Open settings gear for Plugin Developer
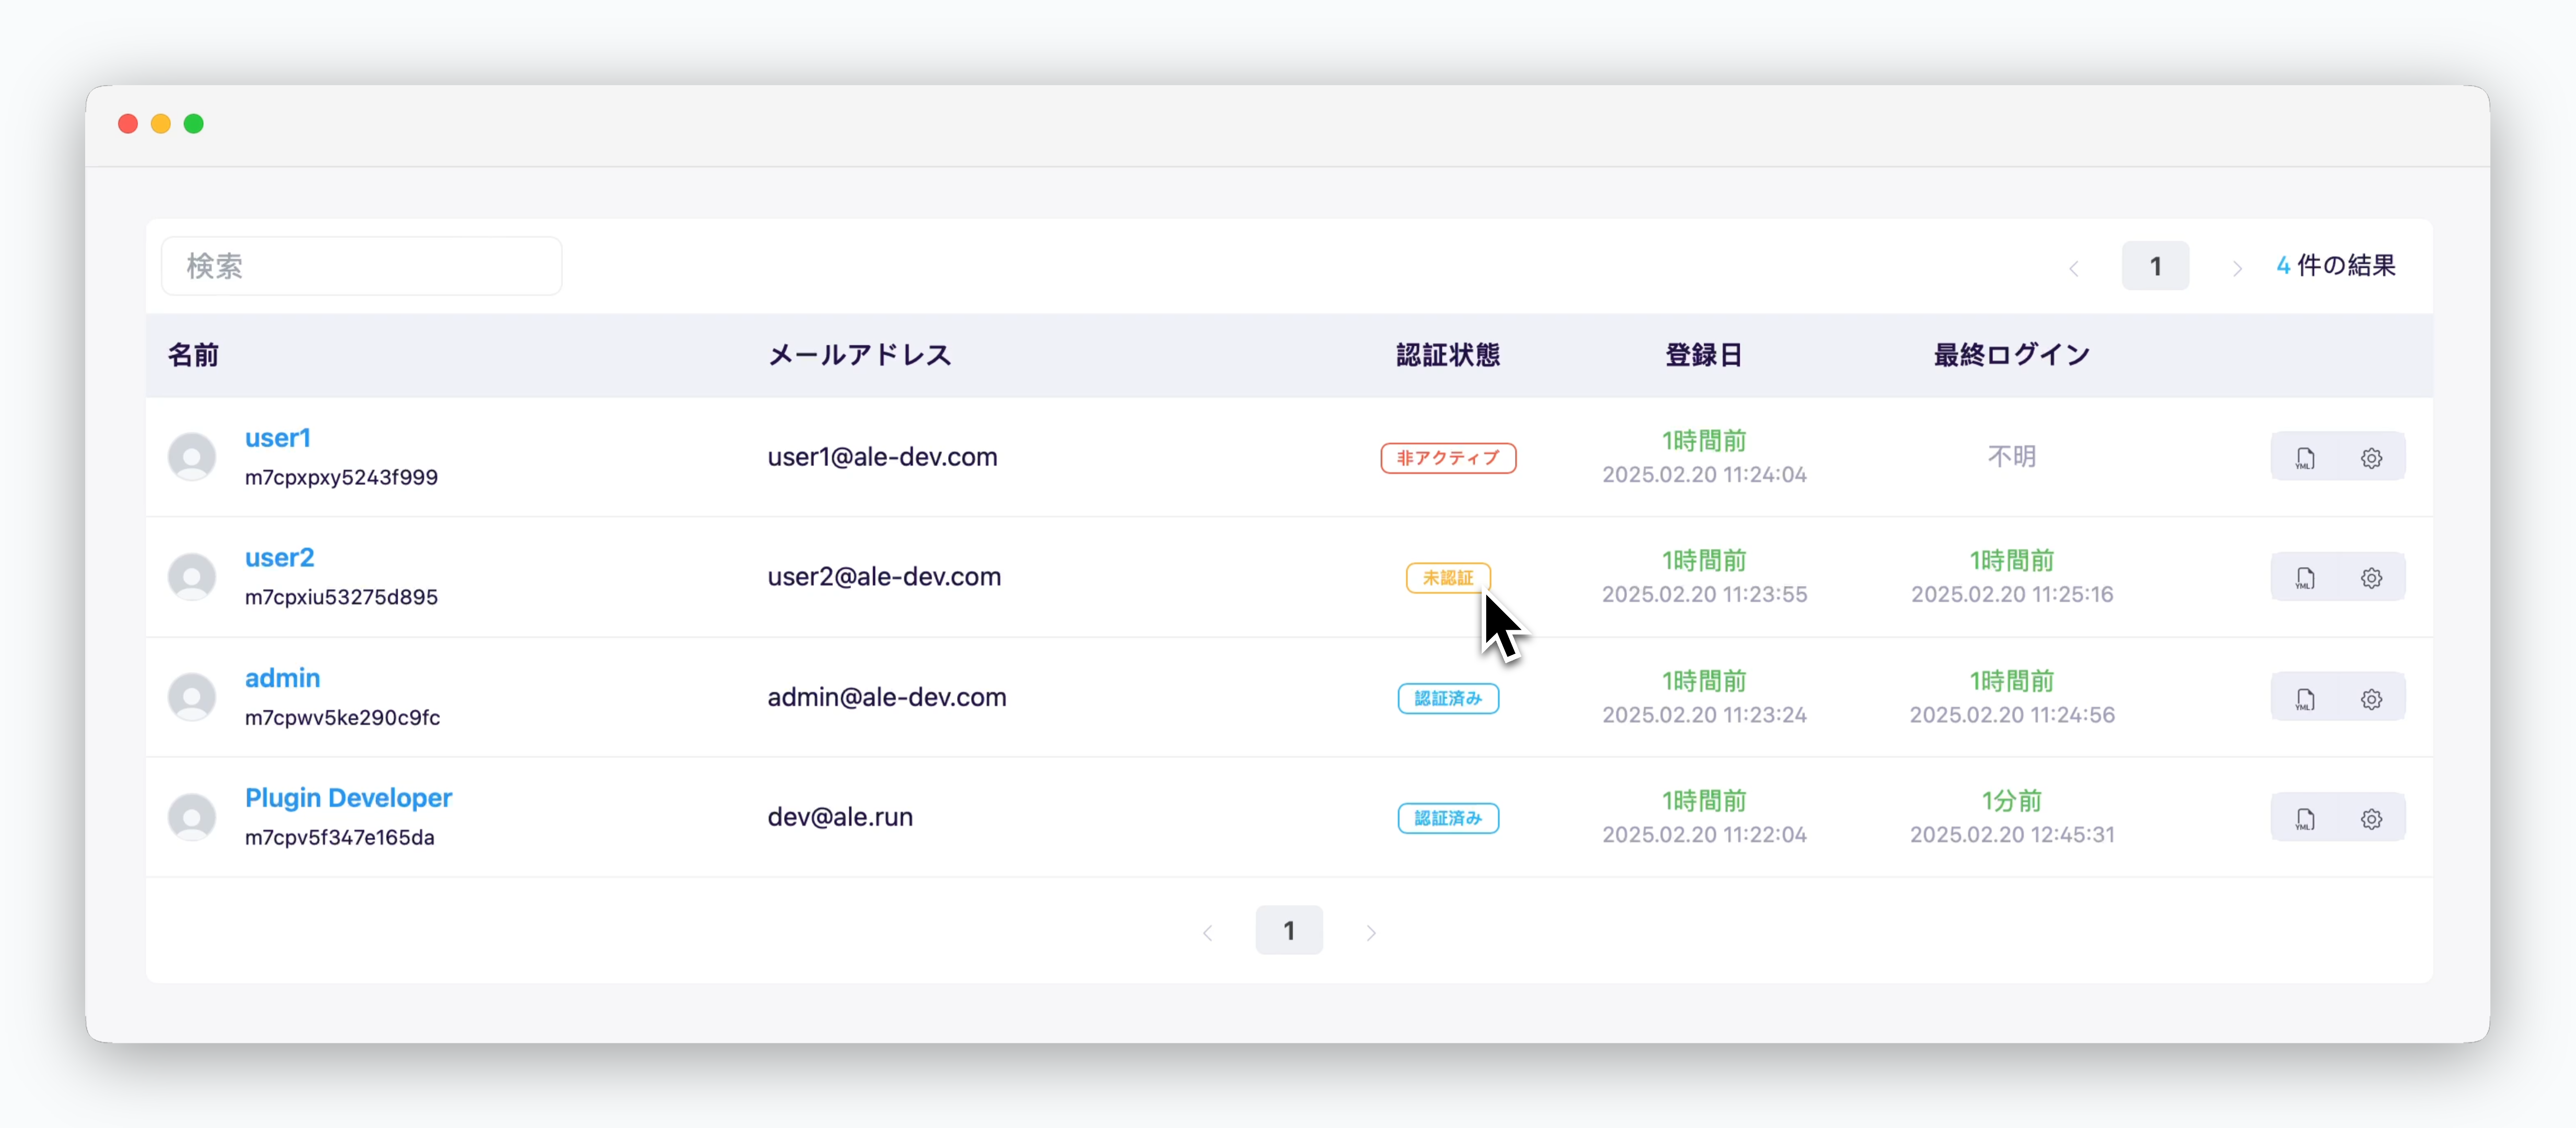The width and height of the screenshot is (2576, 1128). click(2371, 818)
